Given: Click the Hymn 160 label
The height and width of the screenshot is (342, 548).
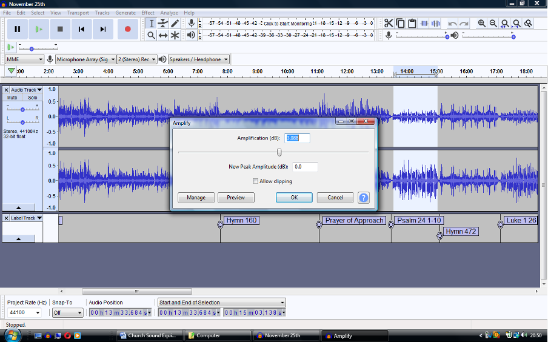Looking at the screenshot, I should 241,221.
